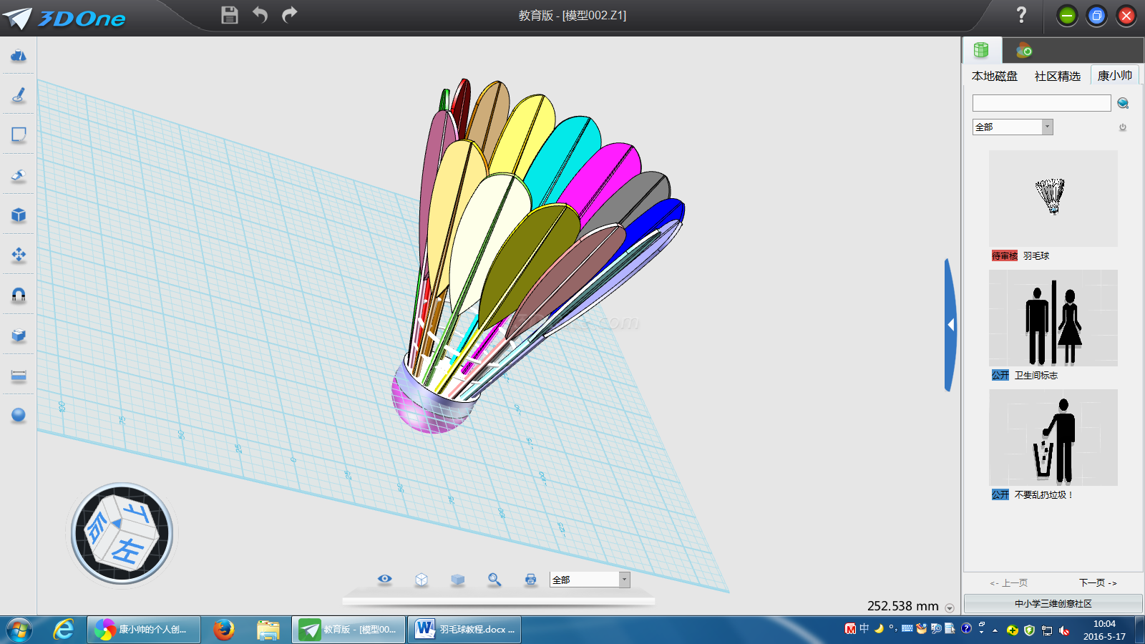
Task: Open the sketch drawing pencil tool
Action: tap(19, 94)
